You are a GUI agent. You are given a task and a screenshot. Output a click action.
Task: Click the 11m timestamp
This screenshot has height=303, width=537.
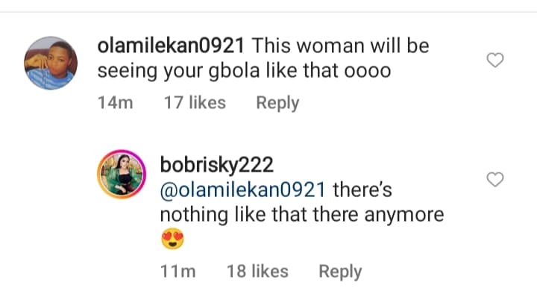click(x=178, y=272)
